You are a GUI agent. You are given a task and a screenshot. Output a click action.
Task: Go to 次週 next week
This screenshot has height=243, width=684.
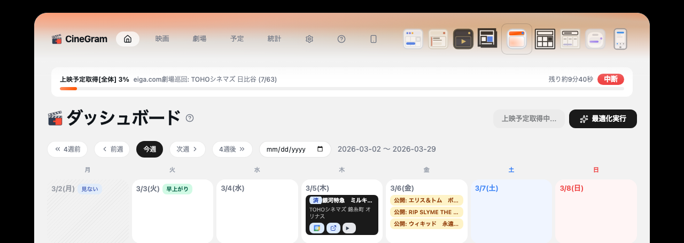tap(188, 149)
